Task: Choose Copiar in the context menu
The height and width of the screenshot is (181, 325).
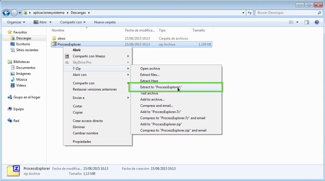Action: coord(78,112)
